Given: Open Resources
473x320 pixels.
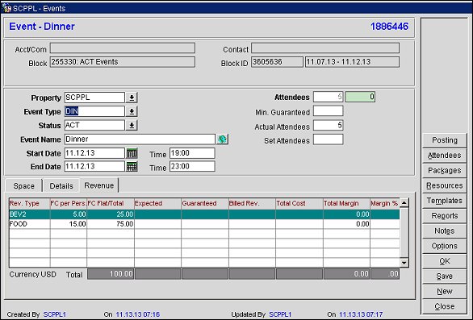Looking at the screenshot, I should pyautogui.click(x=444, y=185).
